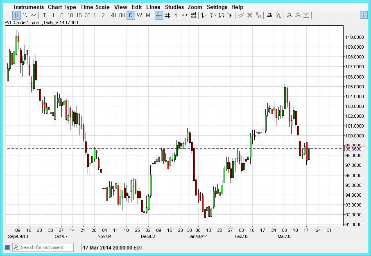Screen dimensions: 371x256
Task: Toggle the pin icon on the right
Action: [364, 15]
